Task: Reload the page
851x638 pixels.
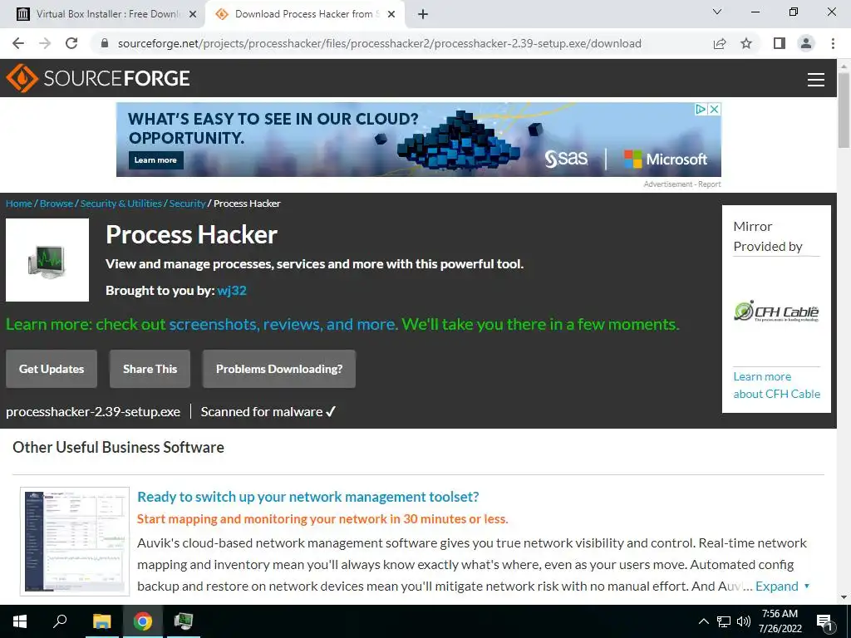Action: [x=71, y=43]
